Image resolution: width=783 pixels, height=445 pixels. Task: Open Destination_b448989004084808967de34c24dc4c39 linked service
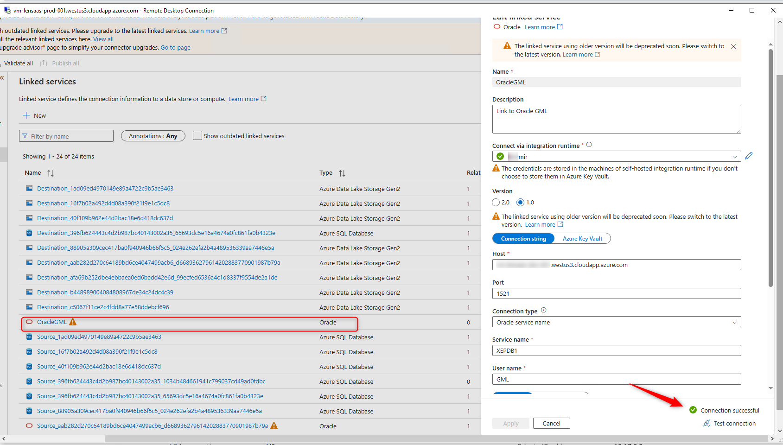105,292
